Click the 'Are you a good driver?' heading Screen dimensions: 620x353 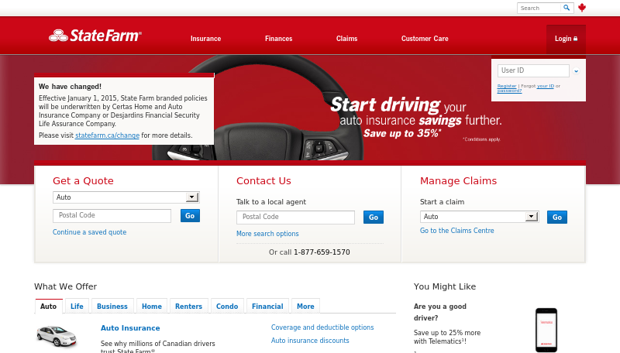[x=440, y=312]
